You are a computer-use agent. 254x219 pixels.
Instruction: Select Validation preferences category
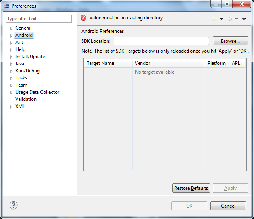(x=26, y=99)
